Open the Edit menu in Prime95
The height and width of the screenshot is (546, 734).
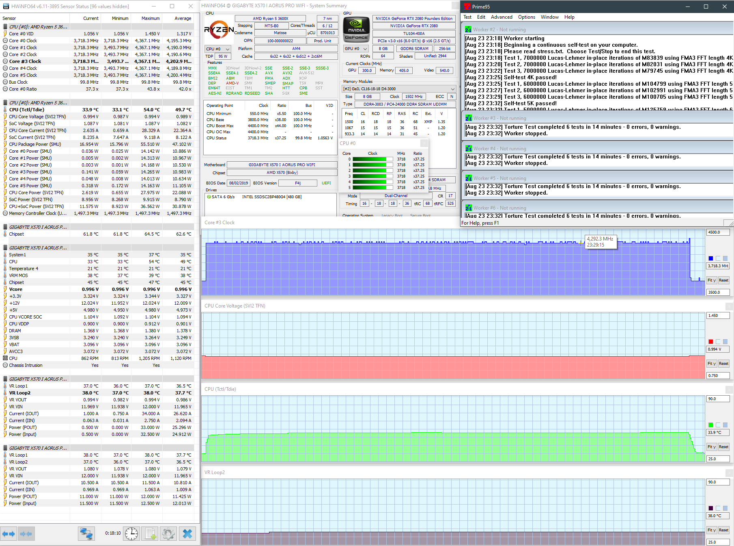[481, 17]
